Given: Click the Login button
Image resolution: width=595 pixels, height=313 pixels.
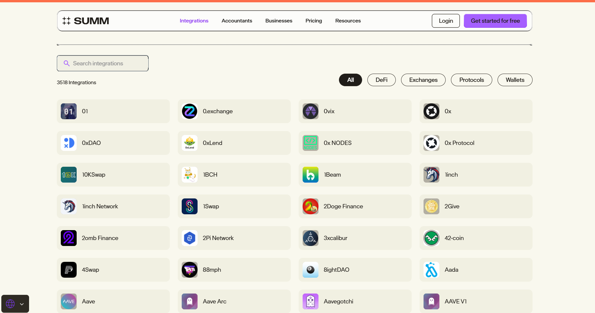Looking at the screenshot, I should coord(446,20).
